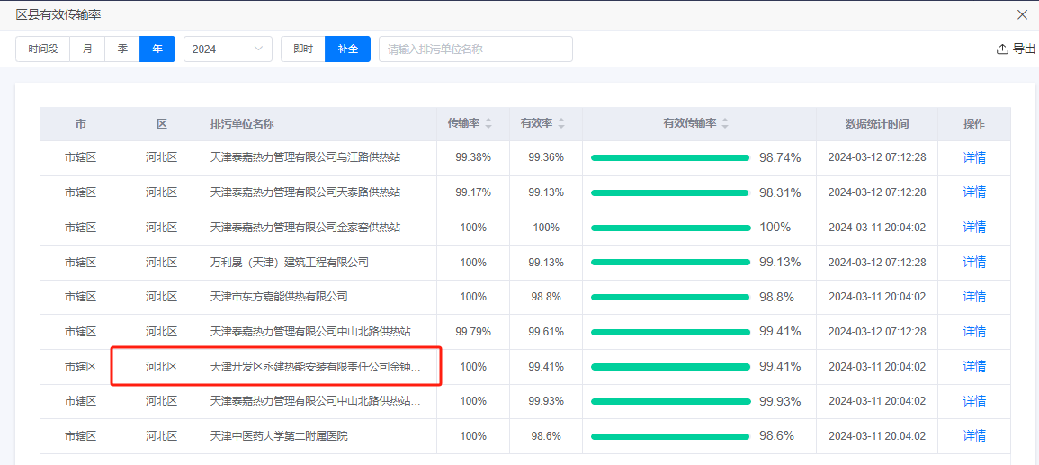Sort by 有效传输率 column arrows
Viewport: 1039px width, 465px height.
[x=725, y=124]
